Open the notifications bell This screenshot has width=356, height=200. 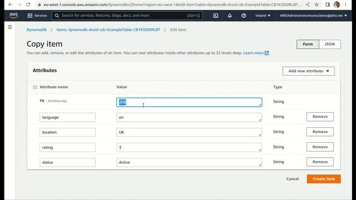tap(230, 16)
